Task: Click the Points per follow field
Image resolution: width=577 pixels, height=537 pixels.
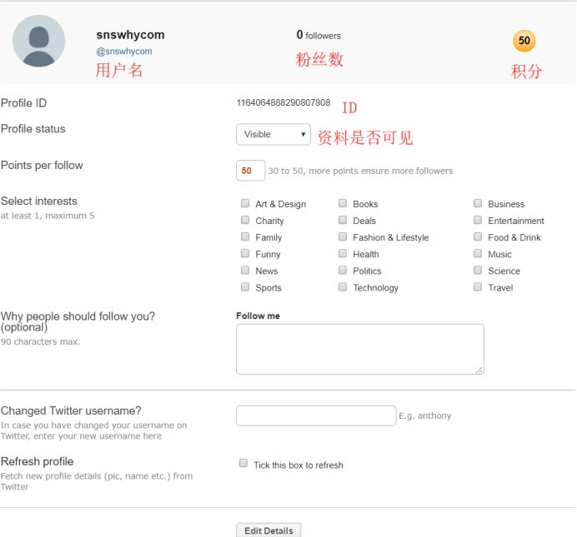Action: coord(251,171)
